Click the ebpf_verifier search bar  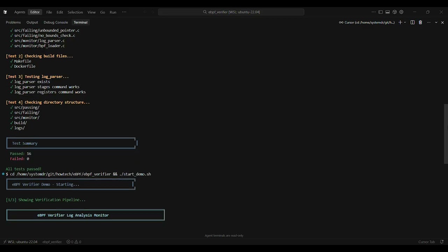[231, 12]
